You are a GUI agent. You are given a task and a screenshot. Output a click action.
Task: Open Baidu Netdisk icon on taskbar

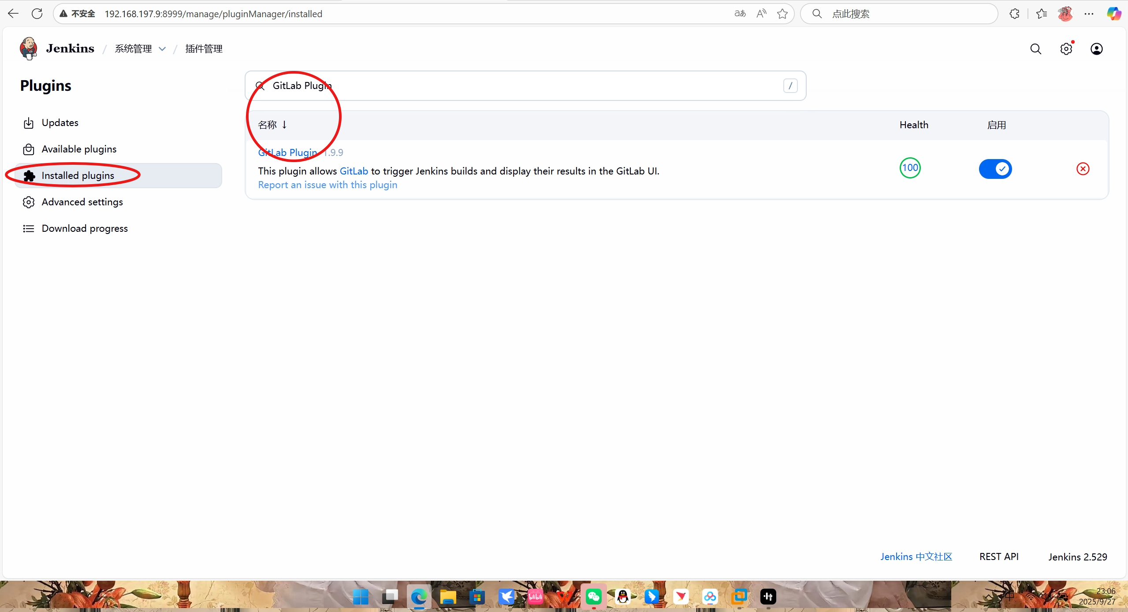click(710, 597)
